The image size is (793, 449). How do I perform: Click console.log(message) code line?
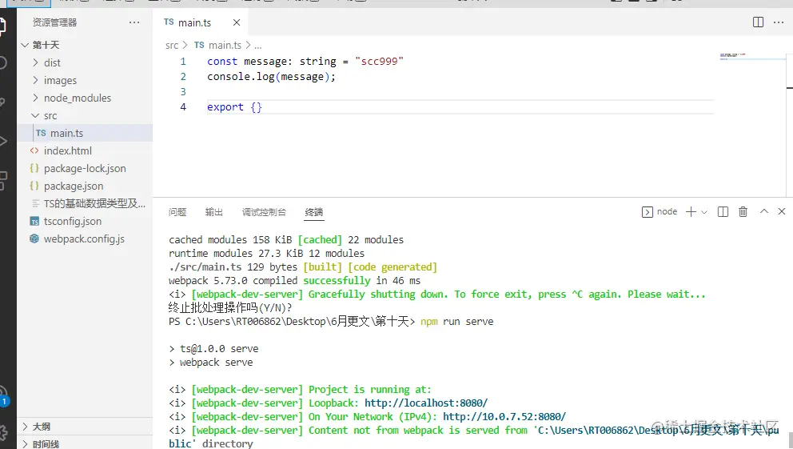tap(271, 77)
